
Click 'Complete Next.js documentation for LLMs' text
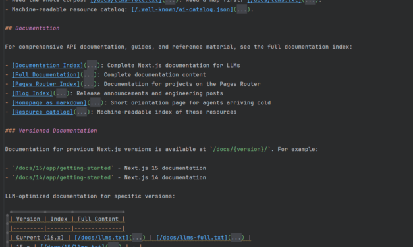174,66
